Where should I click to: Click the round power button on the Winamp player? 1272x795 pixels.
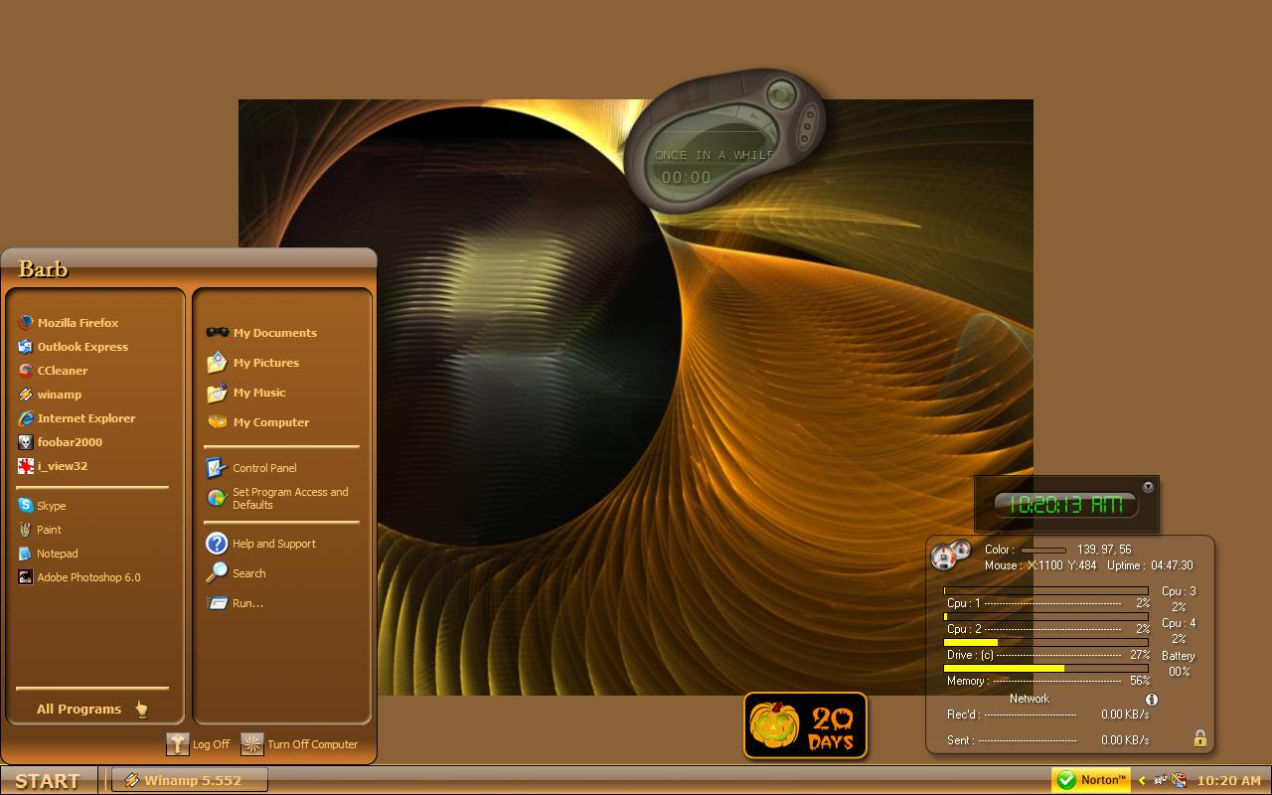pyautogui.click(x=781, y=95)
